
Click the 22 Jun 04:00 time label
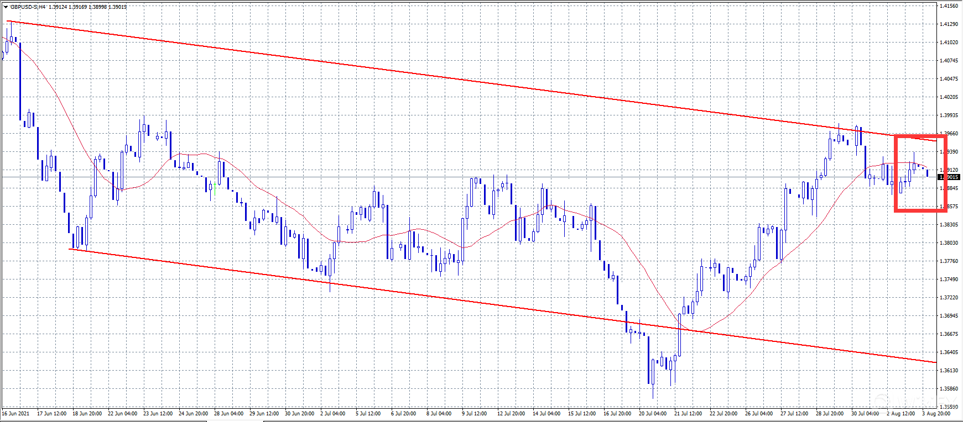pyautogui.click(x=122, y=413)
